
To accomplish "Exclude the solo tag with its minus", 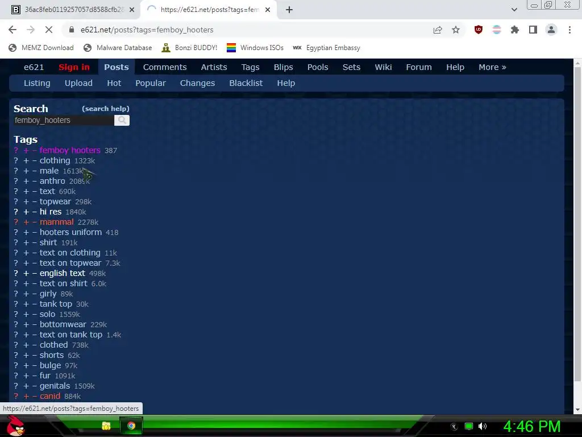I will click(35, 314).
